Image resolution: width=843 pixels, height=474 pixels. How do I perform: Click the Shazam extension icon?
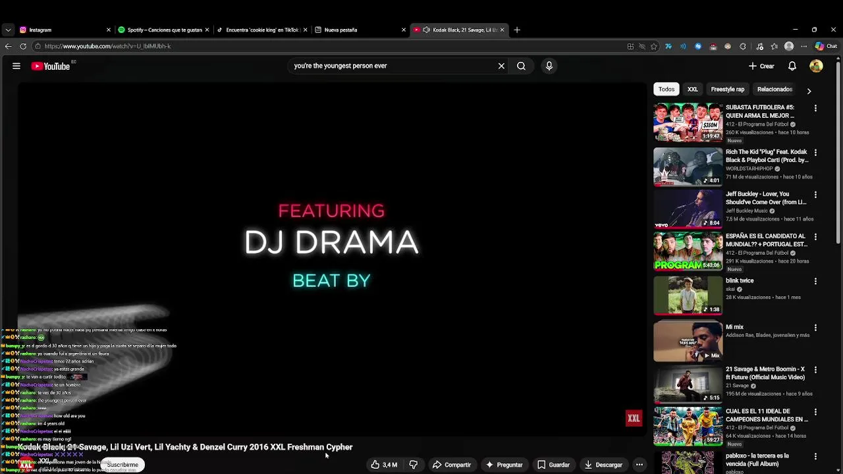[x=698, y=46]
